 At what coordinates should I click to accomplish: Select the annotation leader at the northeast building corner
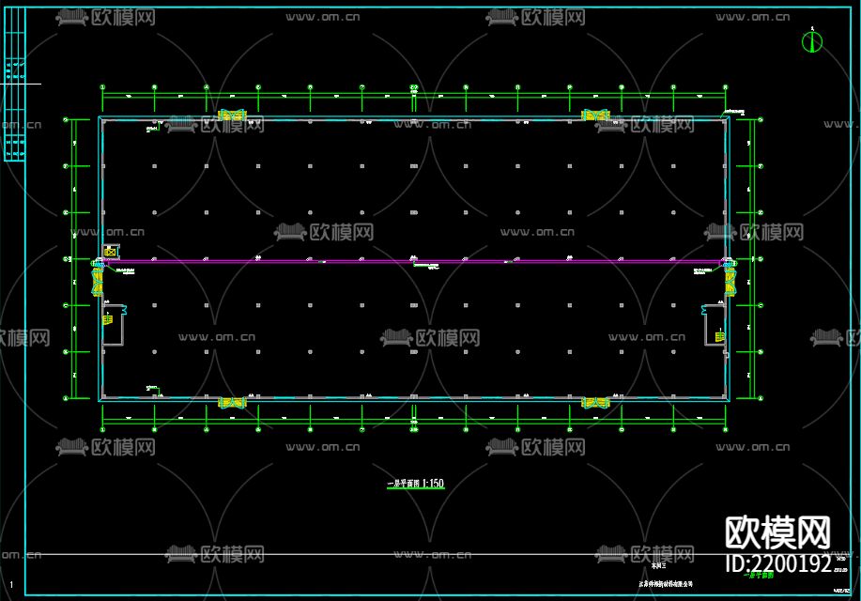733,113
